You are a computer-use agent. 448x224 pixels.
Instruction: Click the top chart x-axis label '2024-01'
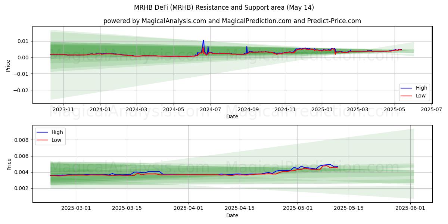100,110
